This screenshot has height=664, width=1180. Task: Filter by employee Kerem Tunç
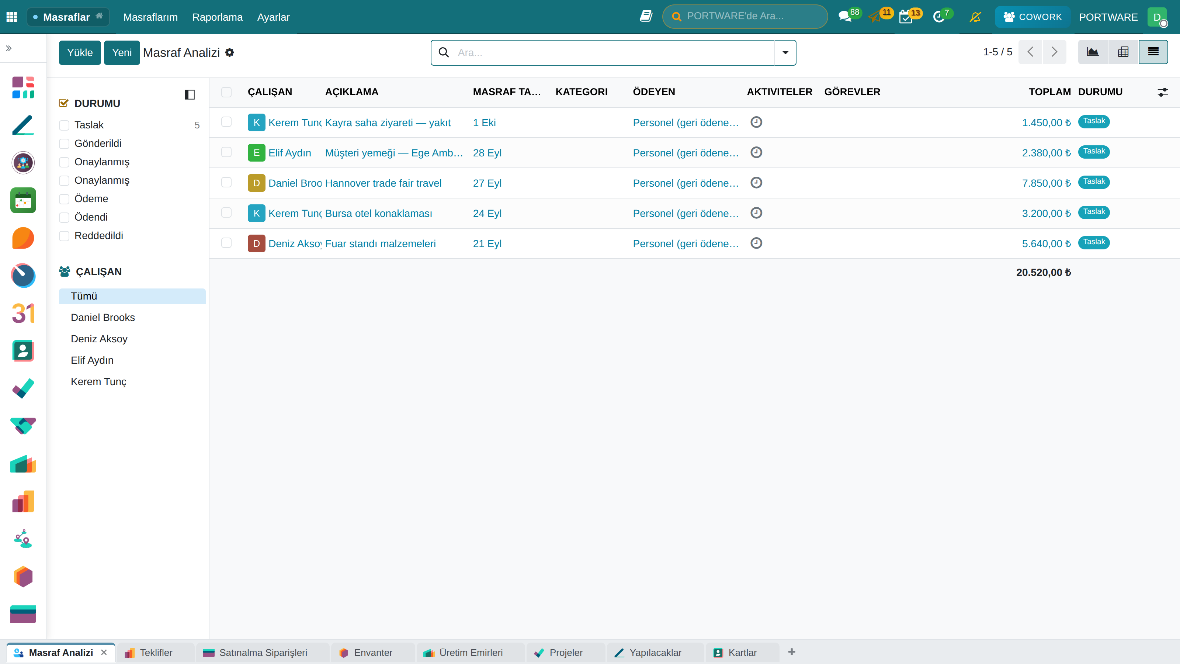(x=98, y=382)
